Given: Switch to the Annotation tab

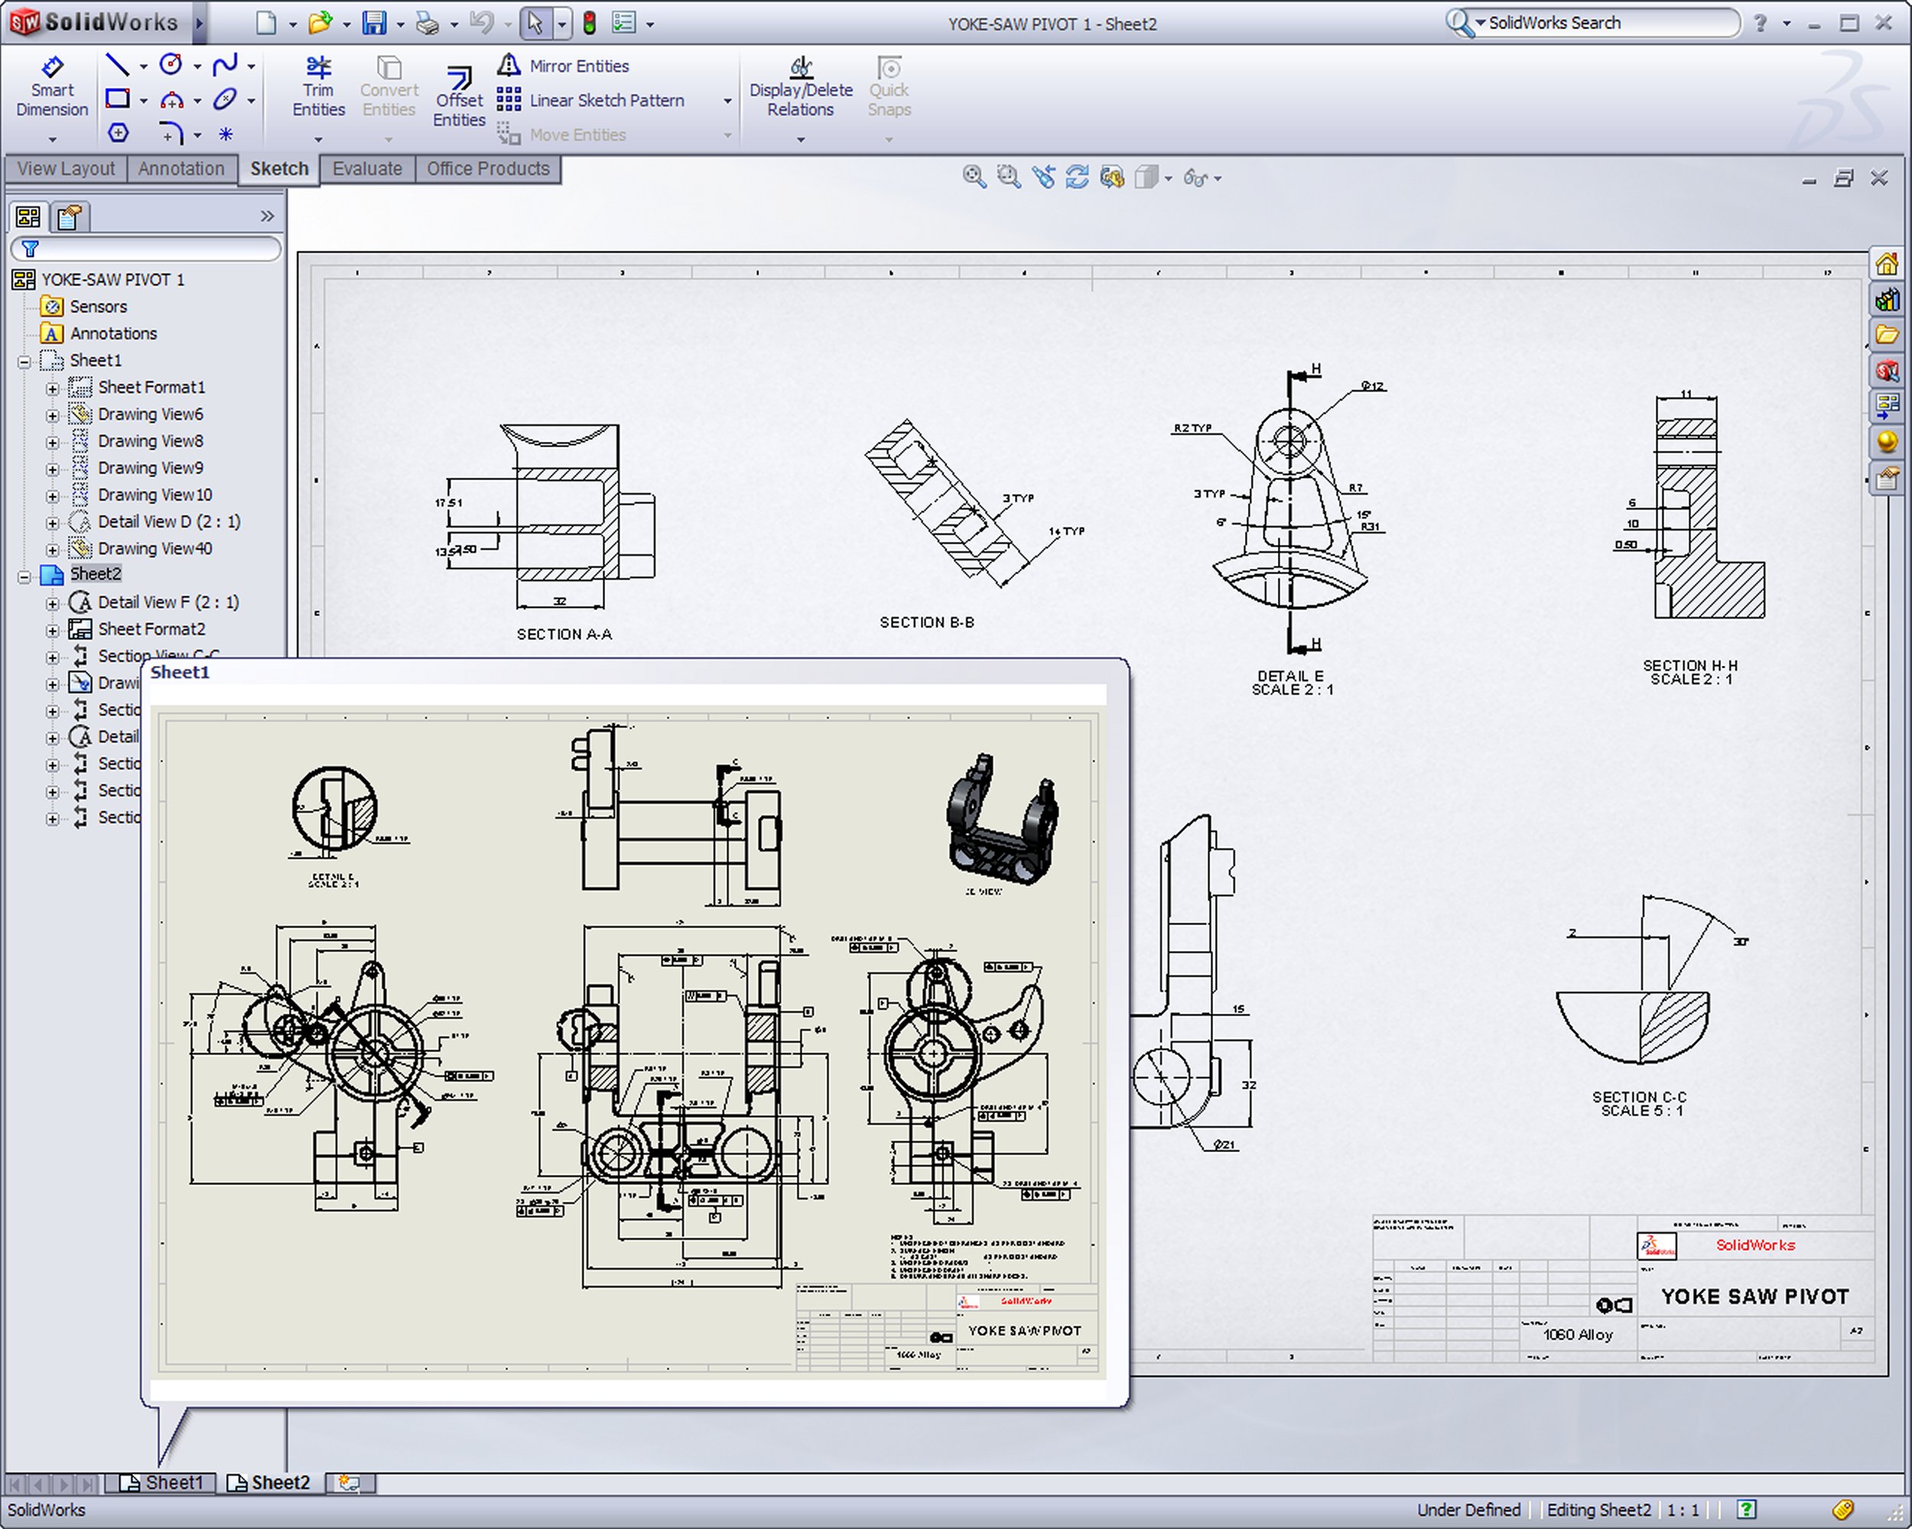Looking at the screenshot, I should 181,168.
